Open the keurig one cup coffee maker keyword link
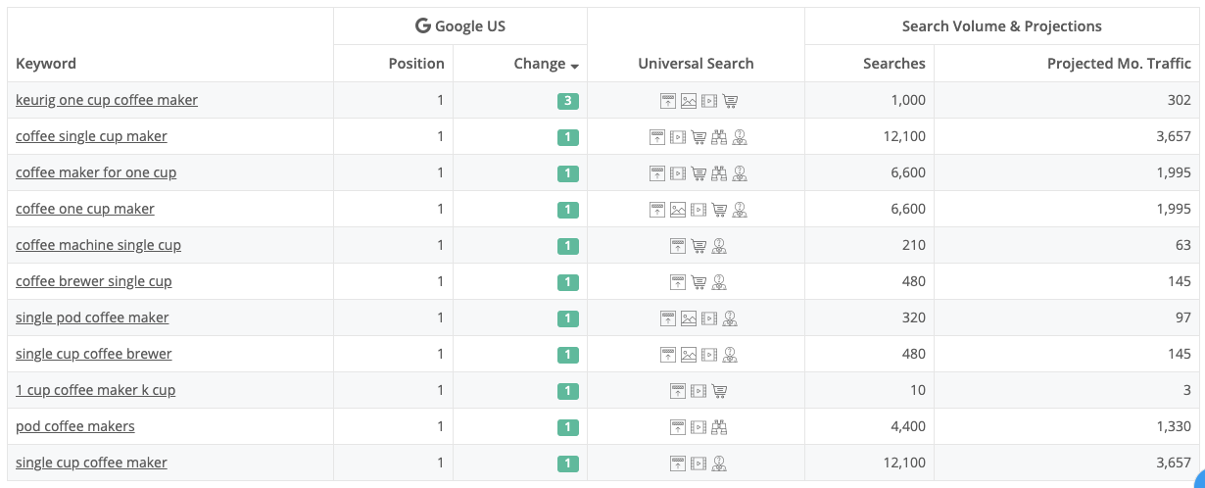The image size is (1205, 488). point(107,100)
